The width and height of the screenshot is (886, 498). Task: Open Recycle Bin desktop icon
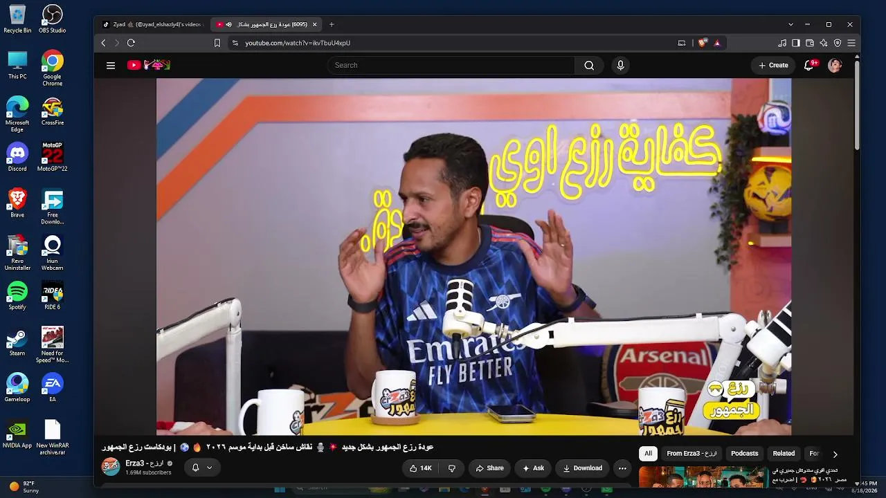coord(17,19)
